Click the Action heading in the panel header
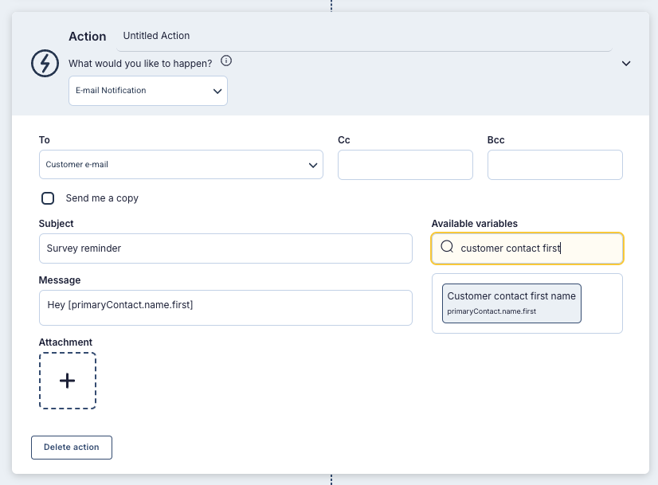Screen dimensions: 658x485 point(88,37)
